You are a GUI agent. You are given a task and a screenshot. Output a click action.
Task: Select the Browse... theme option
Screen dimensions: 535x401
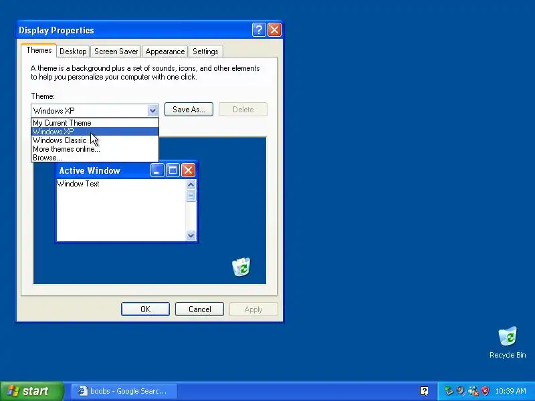click(95, 158)
